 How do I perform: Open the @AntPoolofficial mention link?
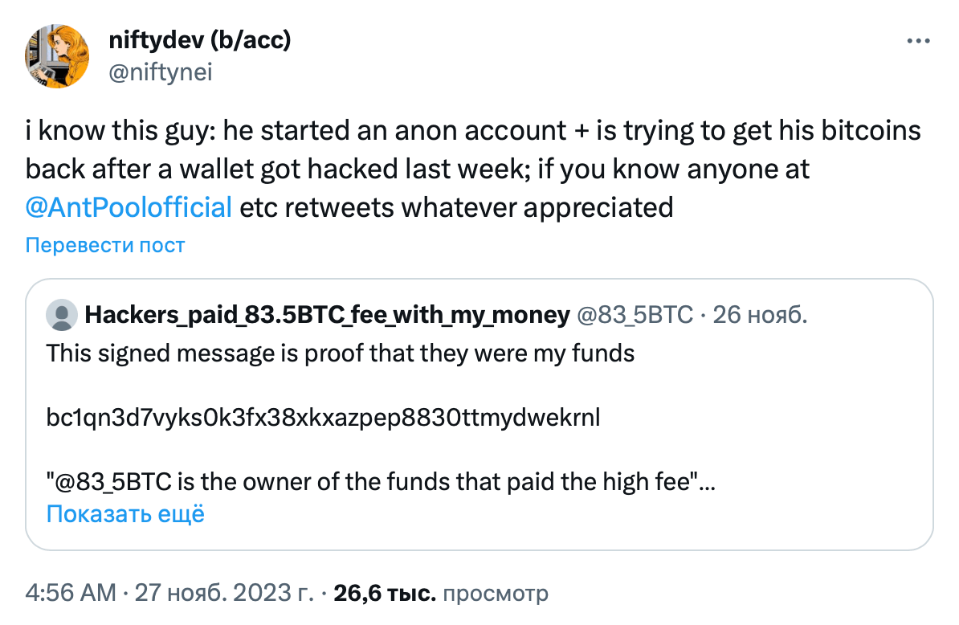[129, 207]
